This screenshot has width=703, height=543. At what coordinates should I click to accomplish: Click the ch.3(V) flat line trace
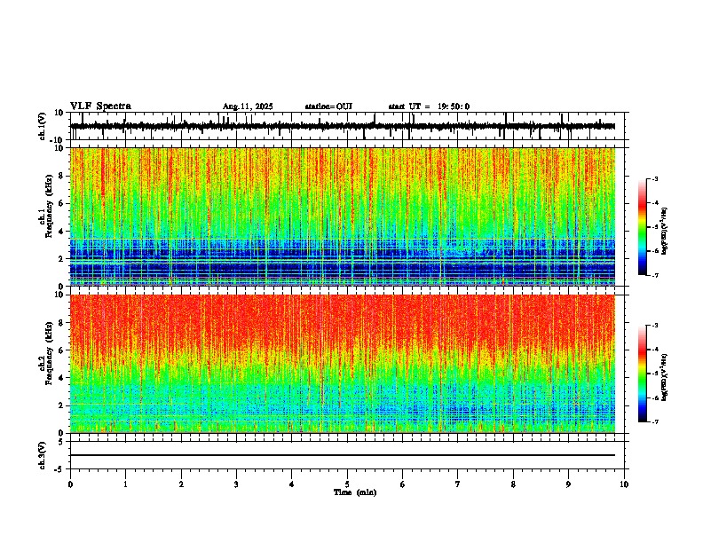coord(343,455)
